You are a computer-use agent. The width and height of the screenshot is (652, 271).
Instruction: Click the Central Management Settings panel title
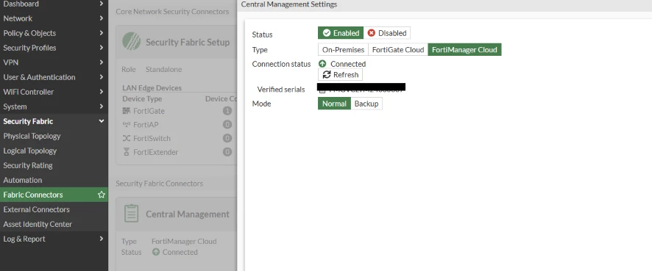click(289, 4)
